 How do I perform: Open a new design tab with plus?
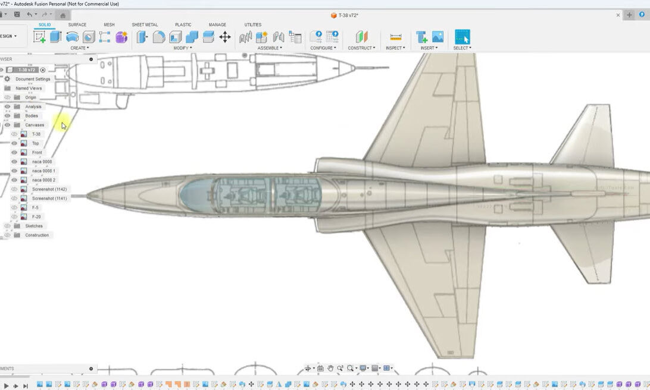tap(629, 15)
